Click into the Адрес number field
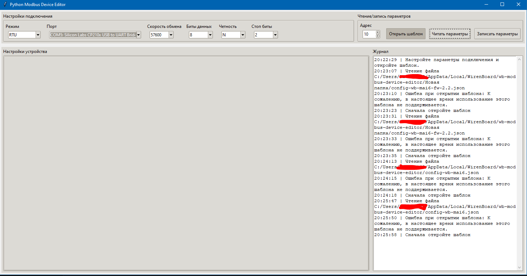This screenshot has height=276, width=527. click(x=369, y=34)
